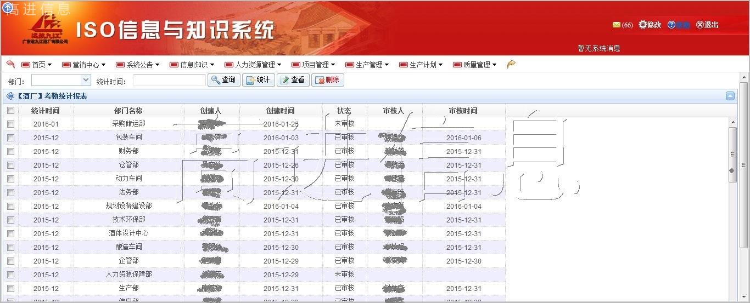The height and width of the screenshot is (303, 750).
Task: Open the 生产计划 menu
Action: click(x=425, y=65)
